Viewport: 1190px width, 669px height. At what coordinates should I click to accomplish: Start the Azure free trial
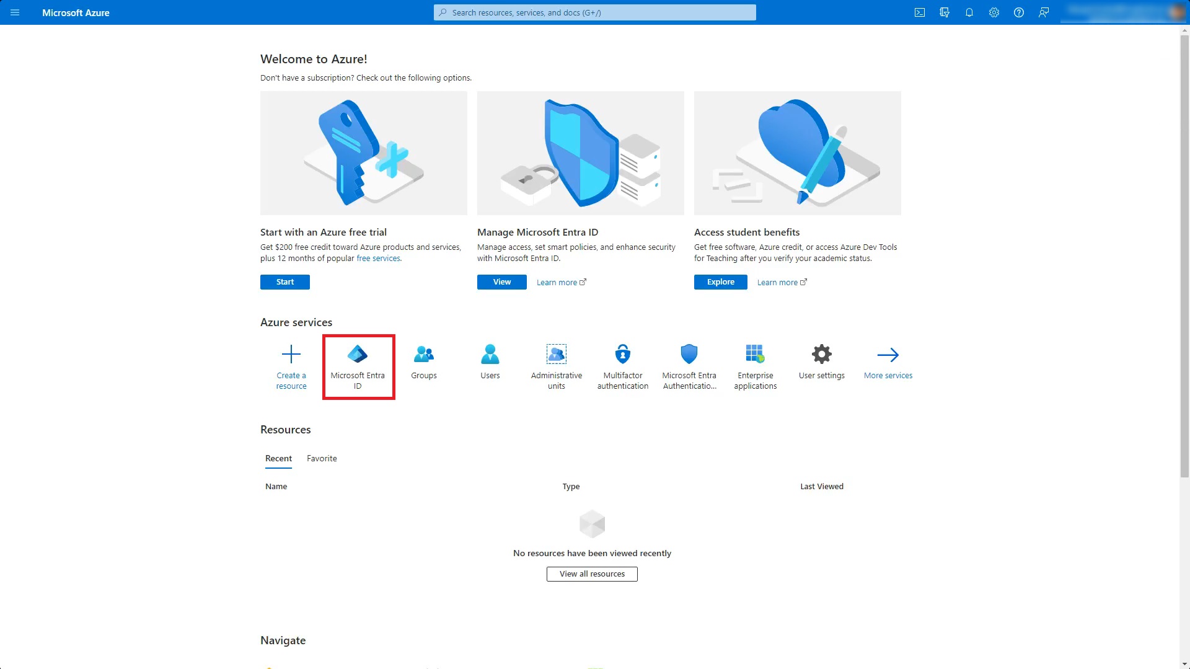(x=284, y=281)
